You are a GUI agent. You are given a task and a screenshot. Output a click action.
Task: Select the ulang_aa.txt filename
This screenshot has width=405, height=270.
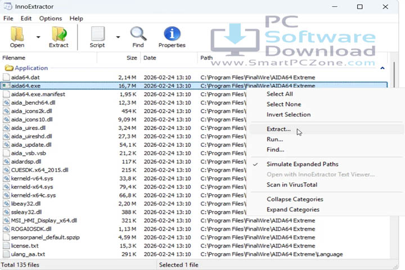(28, 254)
